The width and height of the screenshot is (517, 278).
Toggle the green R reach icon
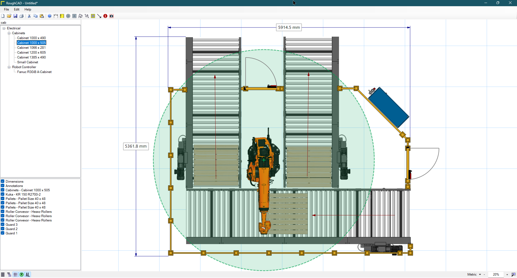click(x=22, y=274)
